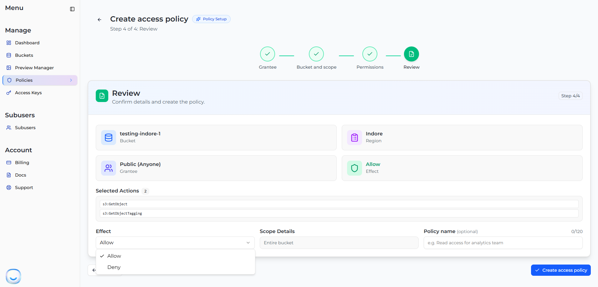Jump to Bucket and scope step circle
The height and width of the screenshot is (287, 598).
pyautogui.click(x=316, y=54)
